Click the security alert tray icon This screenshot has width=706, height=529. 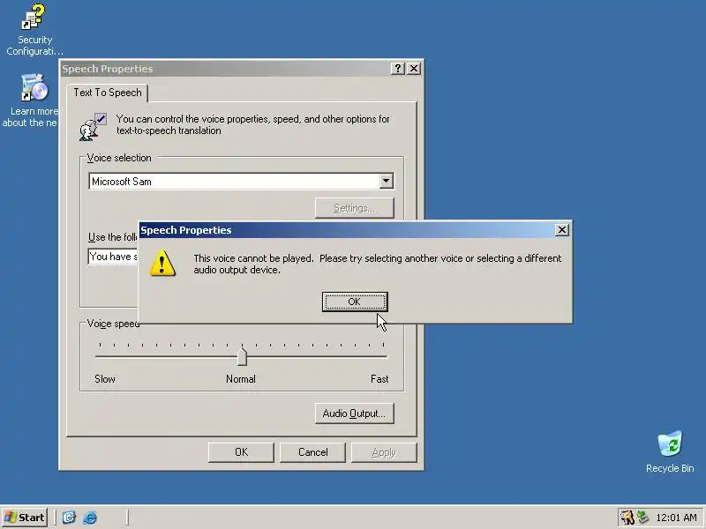(627, 518)
